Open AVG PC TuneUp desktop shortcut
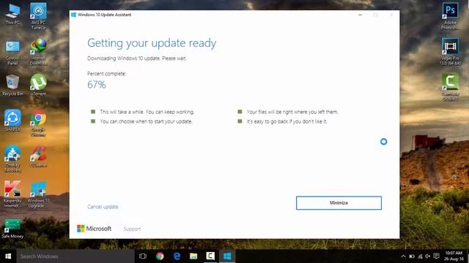The width and height of the screenshot is (469, 263). (x=38, y=16)
